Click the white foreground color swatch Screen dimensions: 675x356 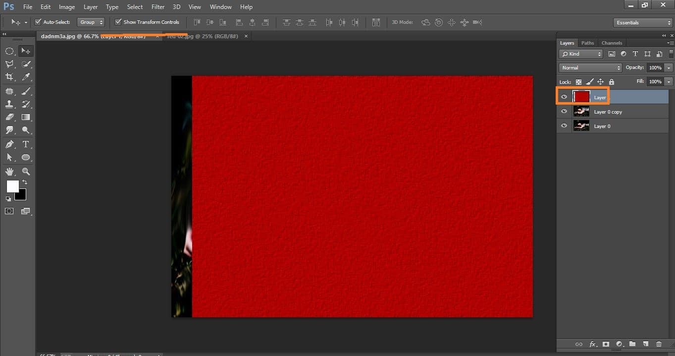[12, 186]
